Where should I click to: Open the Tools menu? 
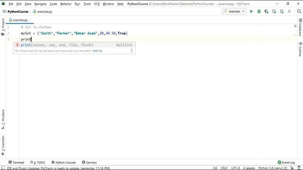click(87, 4)
